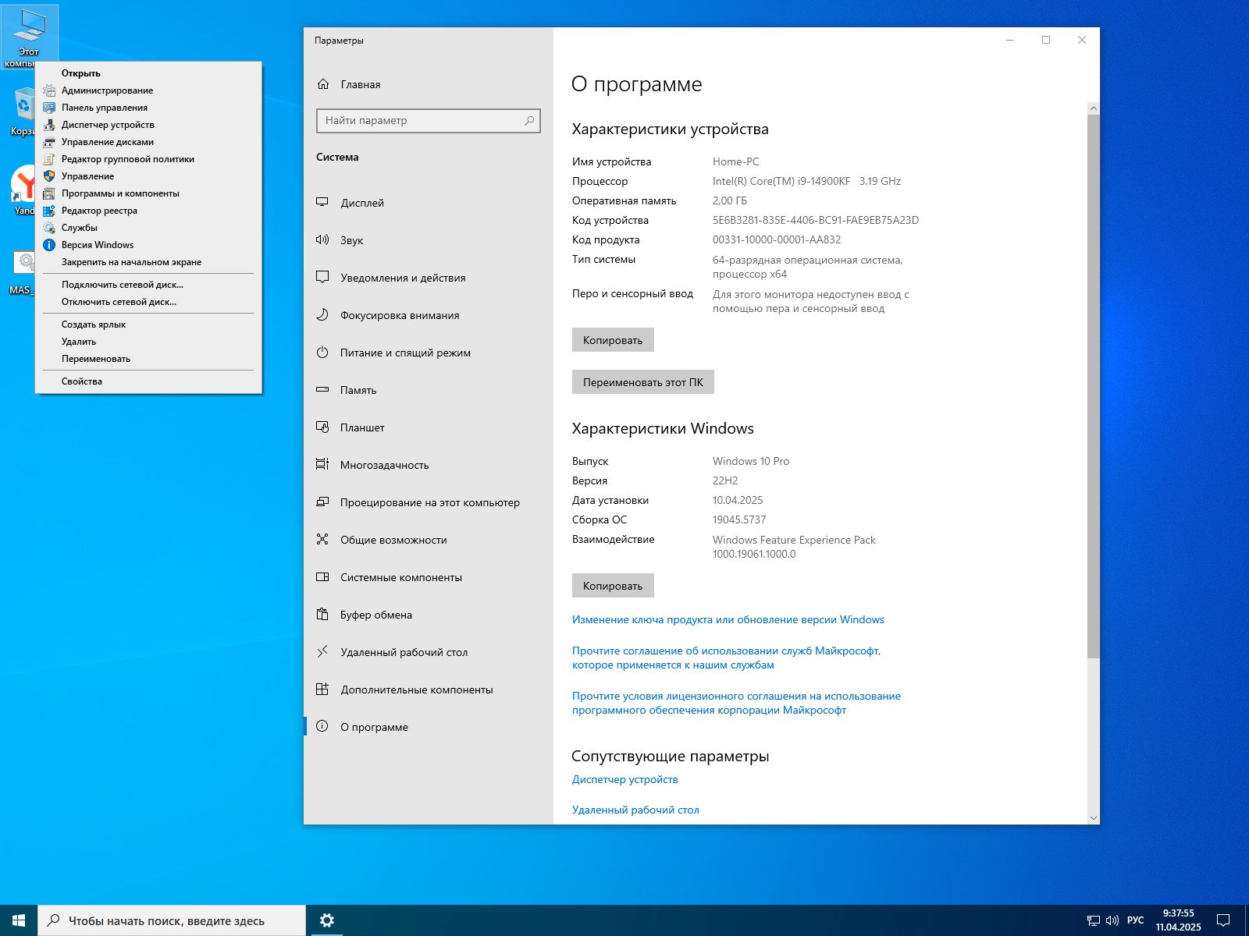Click the device ID value 5E6B3281-835E-4406
The height and width of the screenshot is (936, 1249).
[816, 220]
